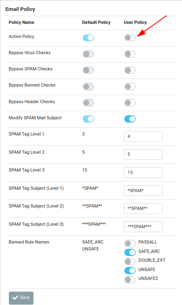182x305 pixels.
Task: Select the SPAM Tag Level 2 input
Action: [143, 155]
